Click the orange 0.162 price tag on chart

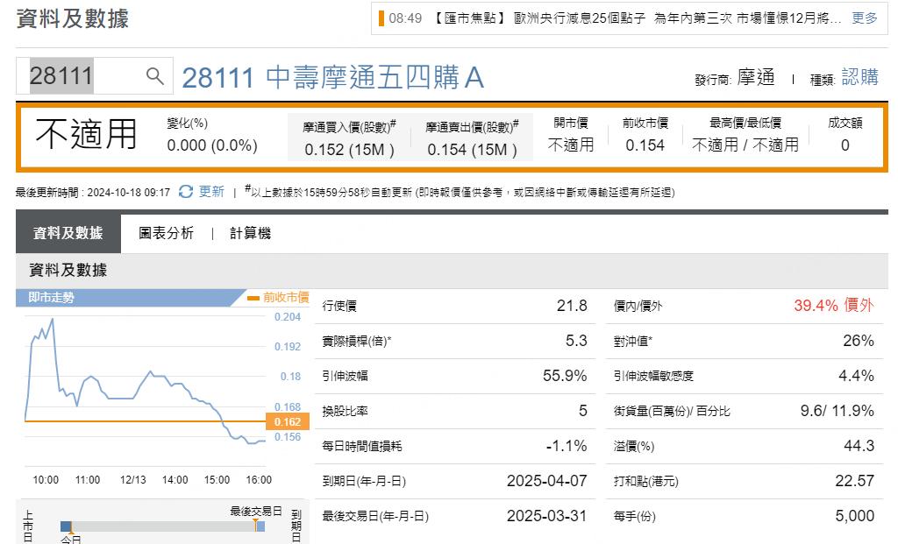[x=287, y=421]
